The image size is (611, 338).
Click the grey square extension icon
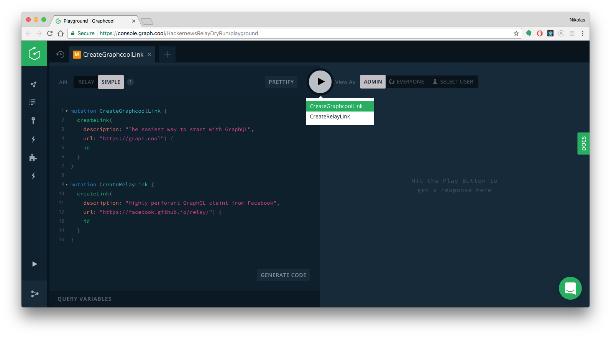(x=572, y=33)
